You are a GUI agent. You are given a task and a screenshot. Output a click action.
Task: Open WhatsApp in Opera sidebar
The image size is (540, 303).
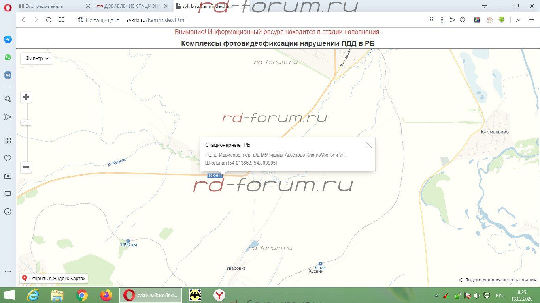click(8, 57)
